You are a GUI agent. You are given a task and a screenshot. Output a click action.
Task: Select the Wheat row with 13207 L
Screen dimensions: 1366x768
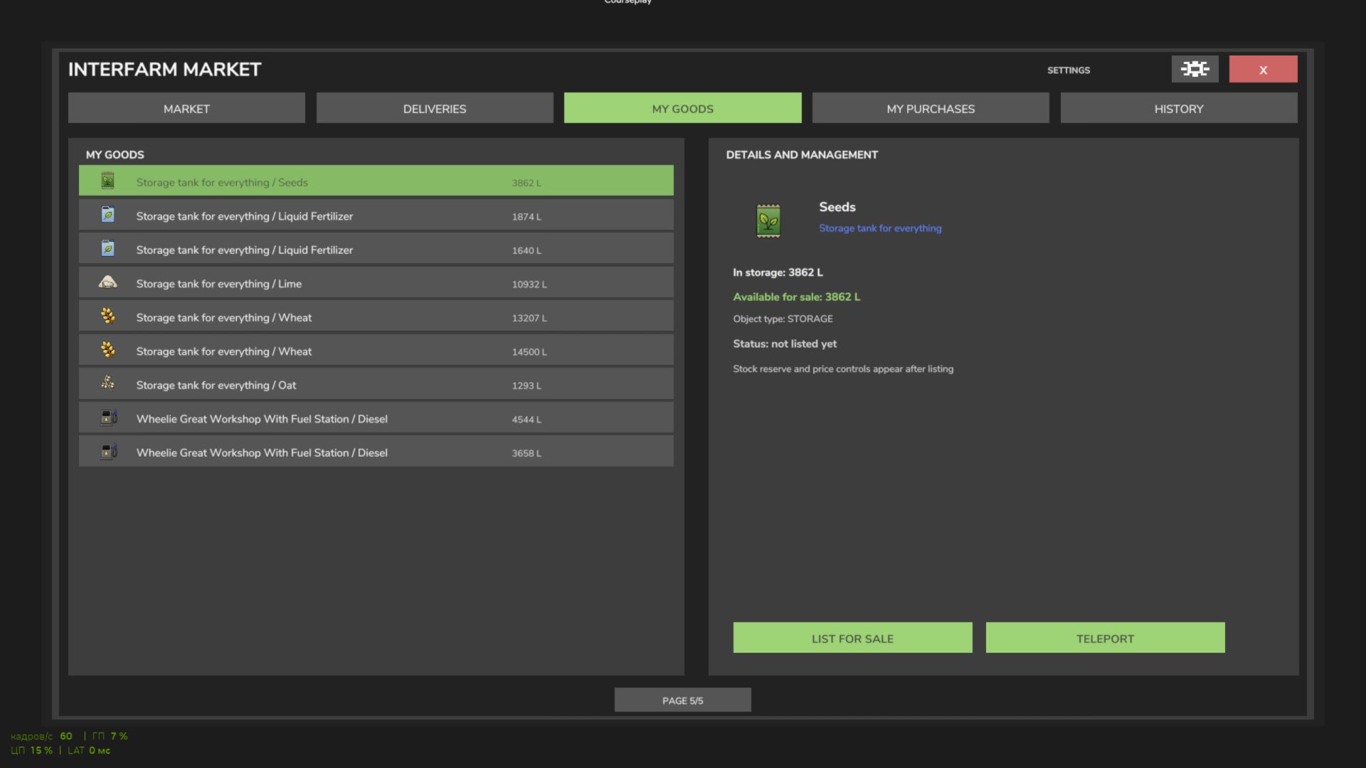pos(376,316)
